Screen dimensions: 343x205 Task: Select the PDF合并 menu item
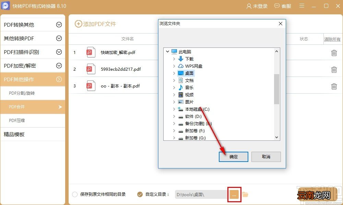[x=33, y=107]
